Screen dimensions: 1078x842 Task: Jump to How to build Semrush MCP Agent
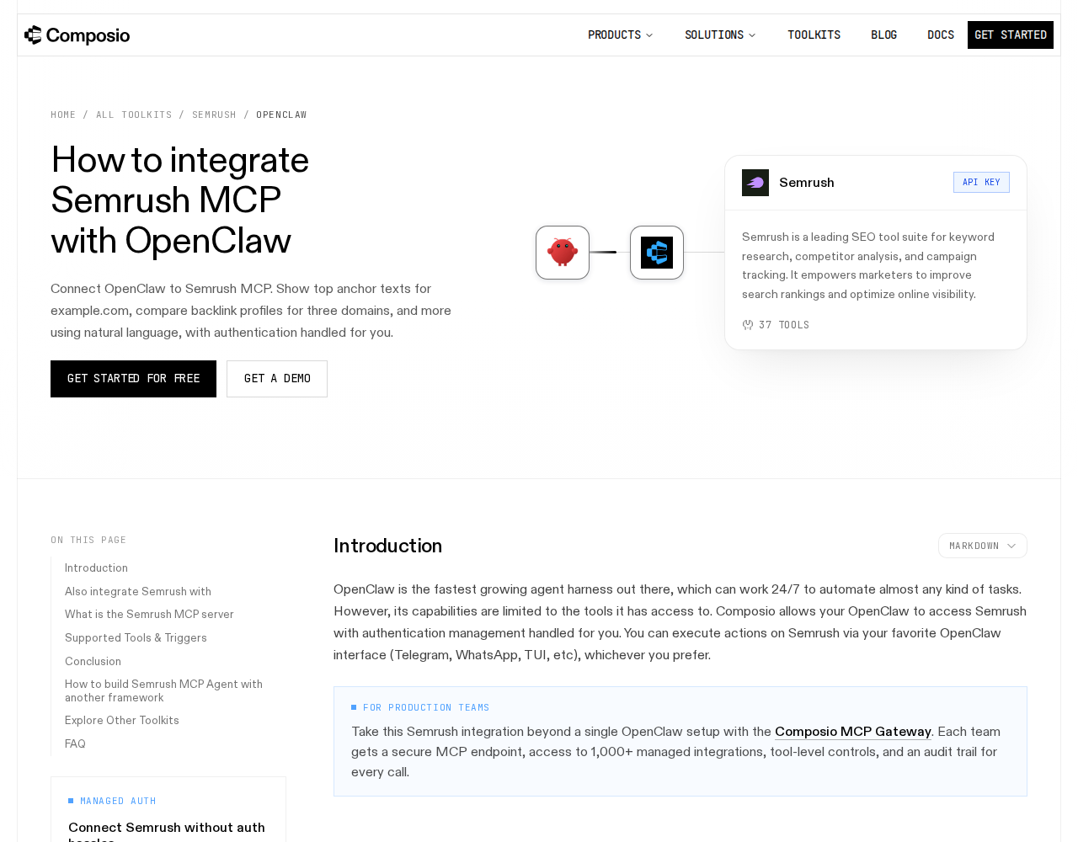(x=163, y=691)
